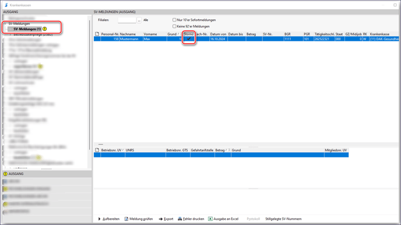Click the Excel icon beside Ausgabe an Excel
The image size is (401, 225).
tap(210, 219)
